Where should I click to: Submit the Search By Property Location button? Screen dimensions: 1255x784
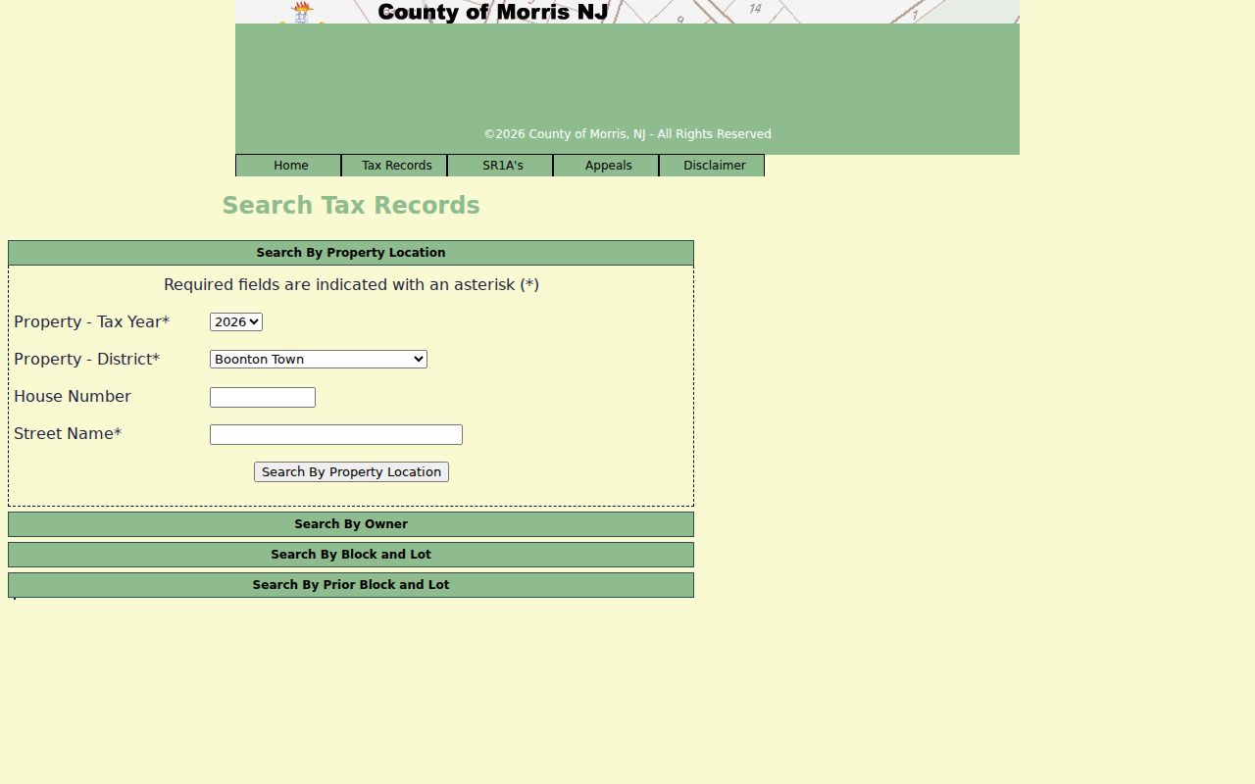click(351, 472)
